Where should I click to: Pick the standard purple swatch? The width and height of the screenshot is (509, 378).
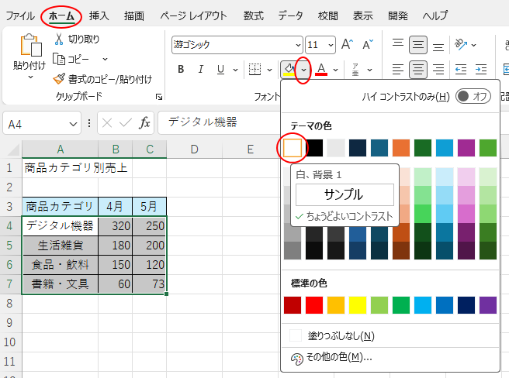click(488, 305)
